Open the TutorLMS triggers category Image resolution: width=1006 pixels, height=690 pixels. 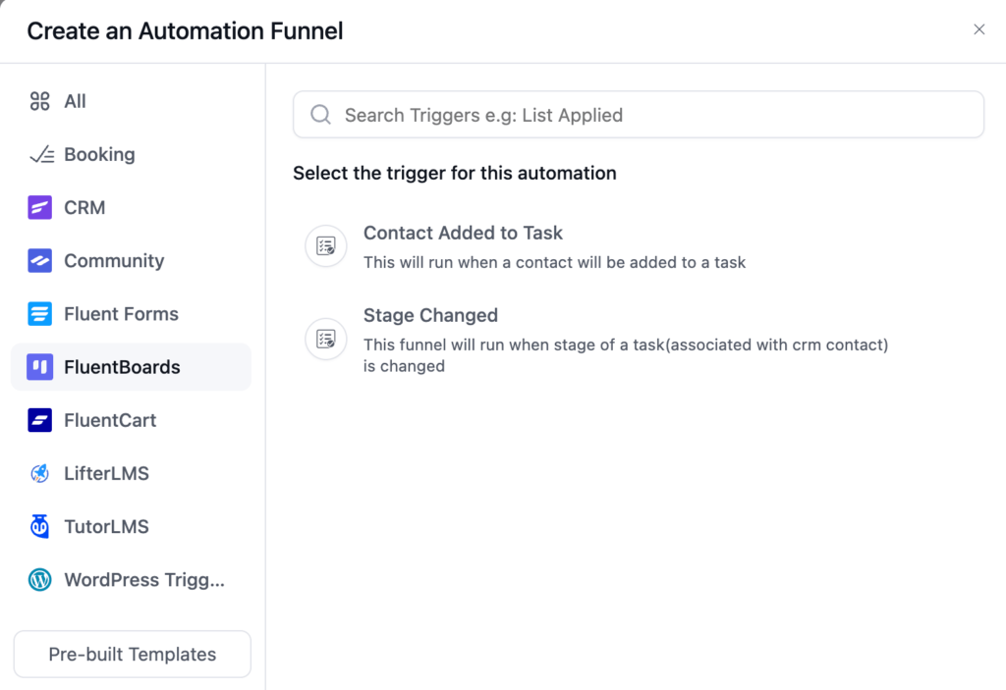(131, 526)
